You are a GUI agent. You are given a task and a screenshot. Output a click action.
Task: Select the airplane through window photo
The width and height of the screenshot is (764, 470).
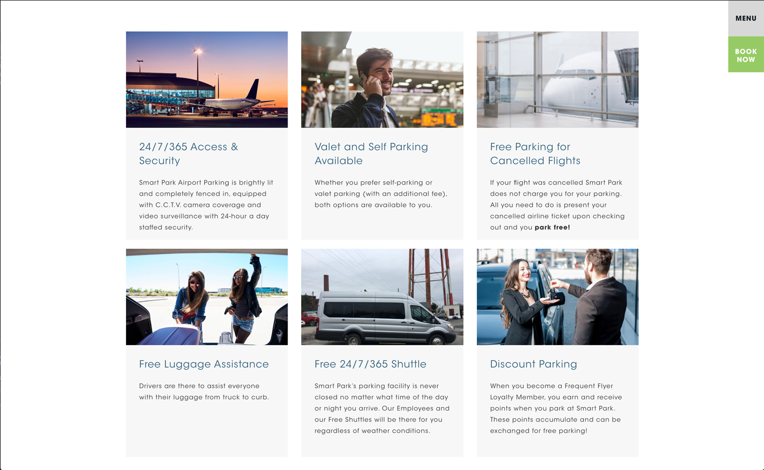click(558, 80)
